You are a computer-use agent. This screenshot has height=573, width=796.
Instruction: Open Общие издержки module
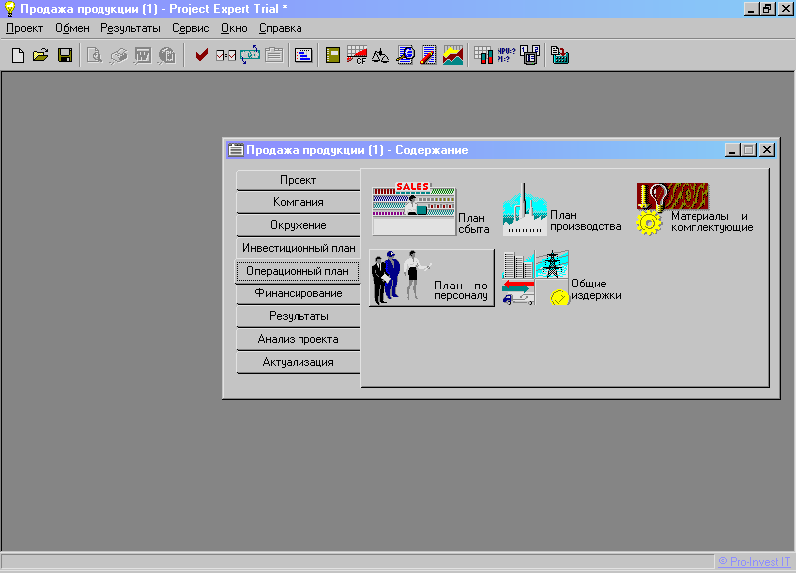562,278
